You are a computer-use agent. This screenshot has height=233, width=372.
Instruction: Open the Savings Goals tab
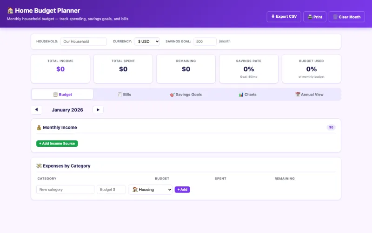pos(186,95)
